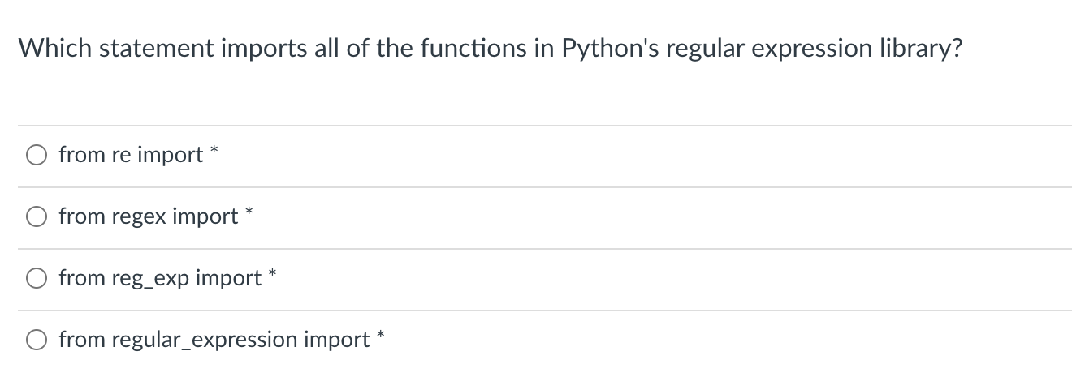1072x381 pixels.
Task: Pick the 'from regular_expression import *' radio circle
Action: click(37, 340)
